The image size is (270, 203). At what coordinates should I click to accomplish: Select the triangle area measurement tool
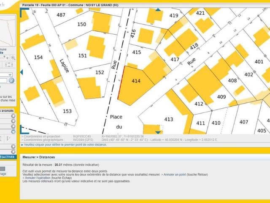coord(8,138)
